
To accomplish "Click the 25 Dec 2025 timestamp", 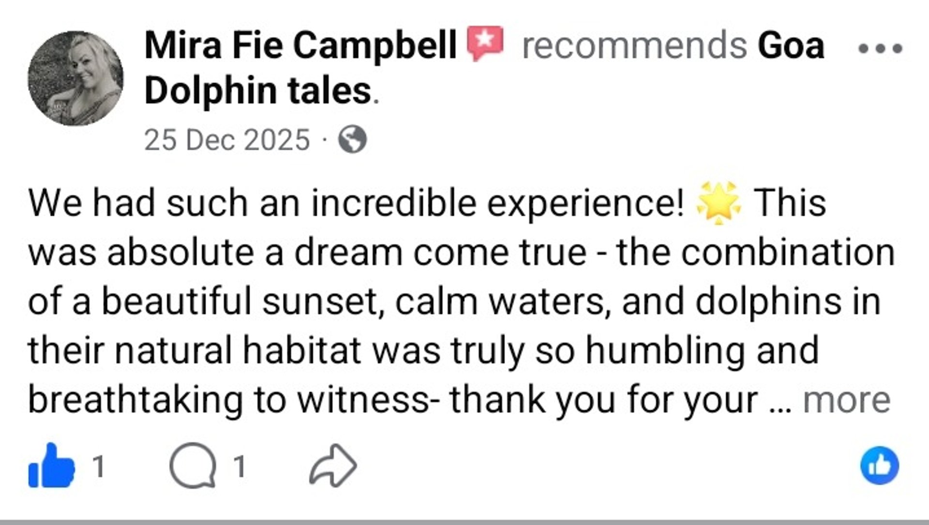I will point(226,140).
